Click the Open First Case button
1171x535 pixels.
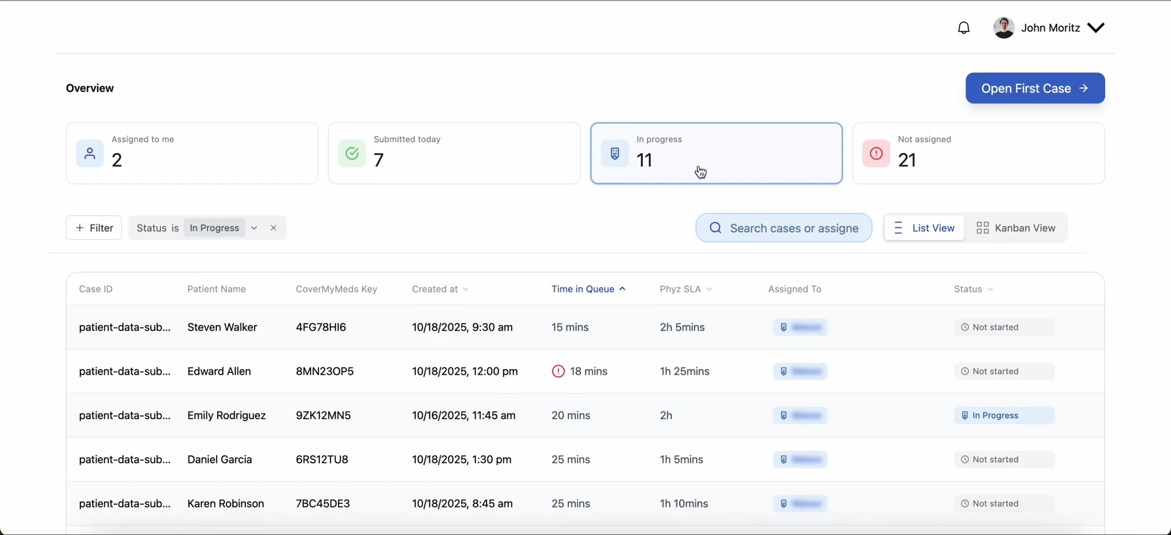click(1035, 88)
